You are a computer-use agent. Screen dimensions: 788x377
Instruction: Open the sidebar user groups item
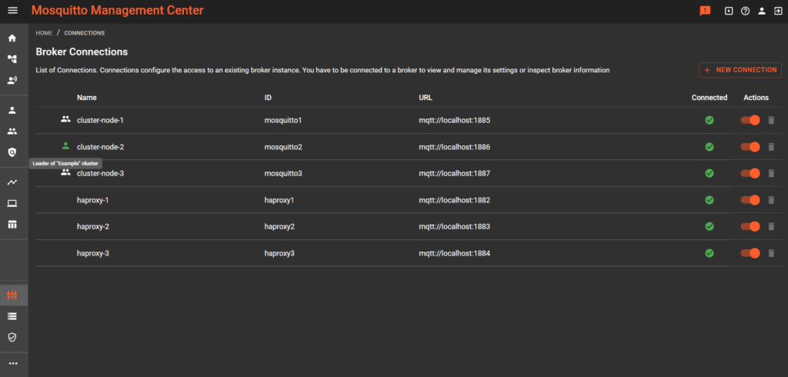[x=12, y=131]
